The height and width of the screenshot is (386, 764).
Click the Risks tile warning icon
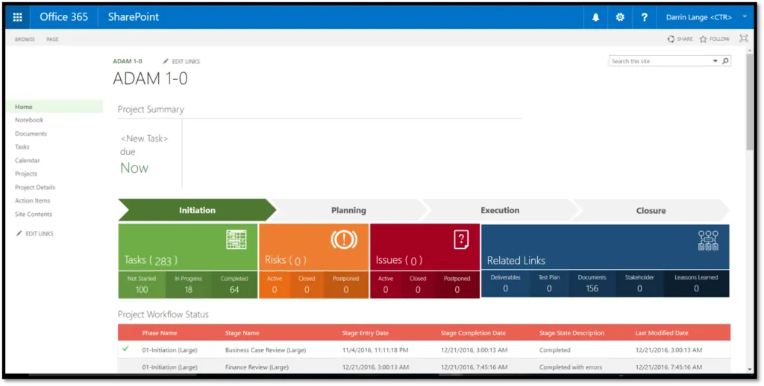click(344, 239)
